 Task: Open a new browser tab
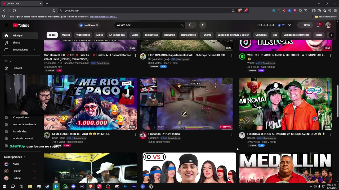[x=47, y=3]
